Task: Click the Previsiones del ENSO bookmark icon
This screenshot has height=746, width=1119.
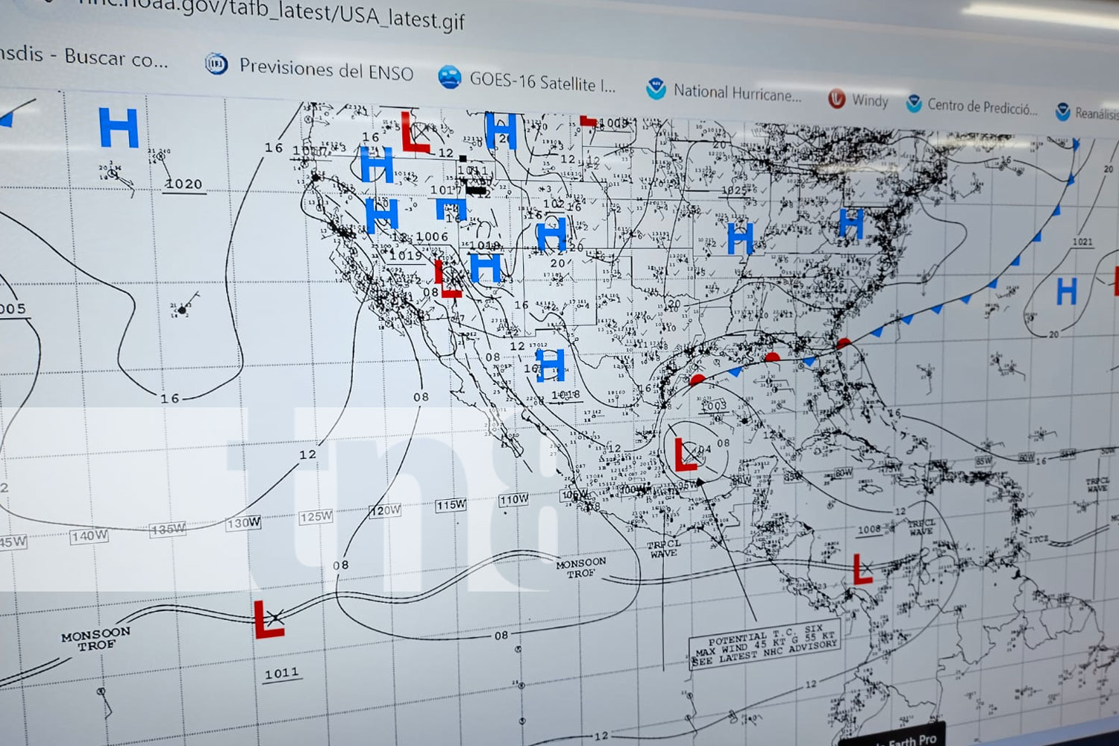Action: 216,64
